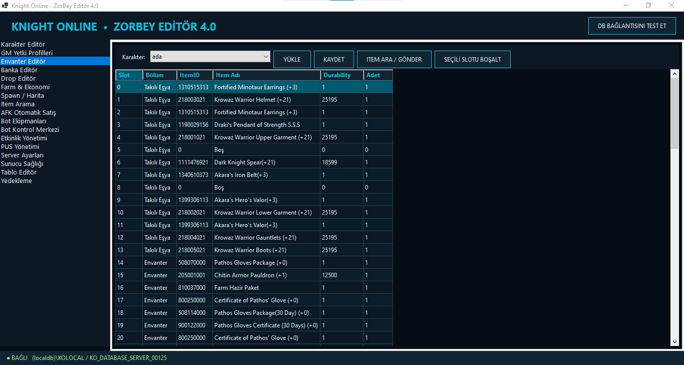Select Krowaz Warrior Lower Garment (+21)

tap(254, 213)
